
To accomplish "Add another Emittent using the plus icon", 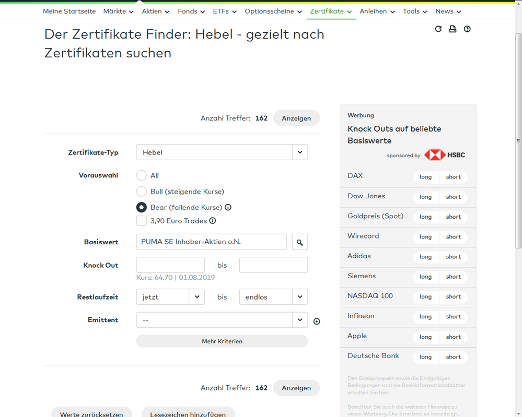I will click(x=317, y=321).
